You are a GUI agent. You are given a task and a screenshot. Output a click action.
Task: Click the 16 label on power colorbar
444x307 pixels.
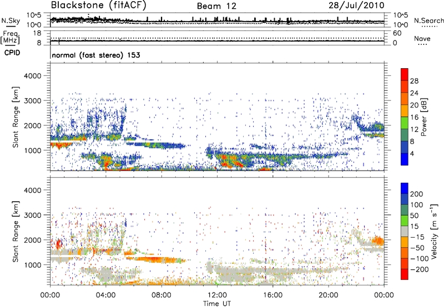[x=414, y=117]
